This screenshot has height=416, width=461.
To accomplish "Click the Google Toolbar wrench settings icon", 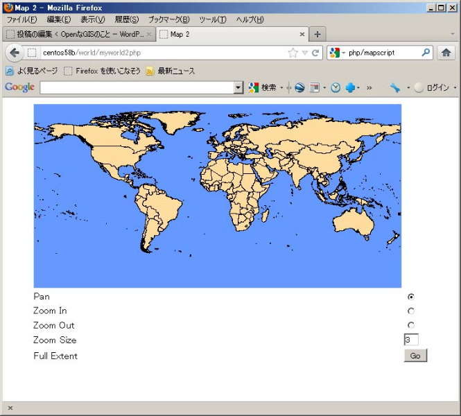I will pyautogui.click(x=395, y=87).
